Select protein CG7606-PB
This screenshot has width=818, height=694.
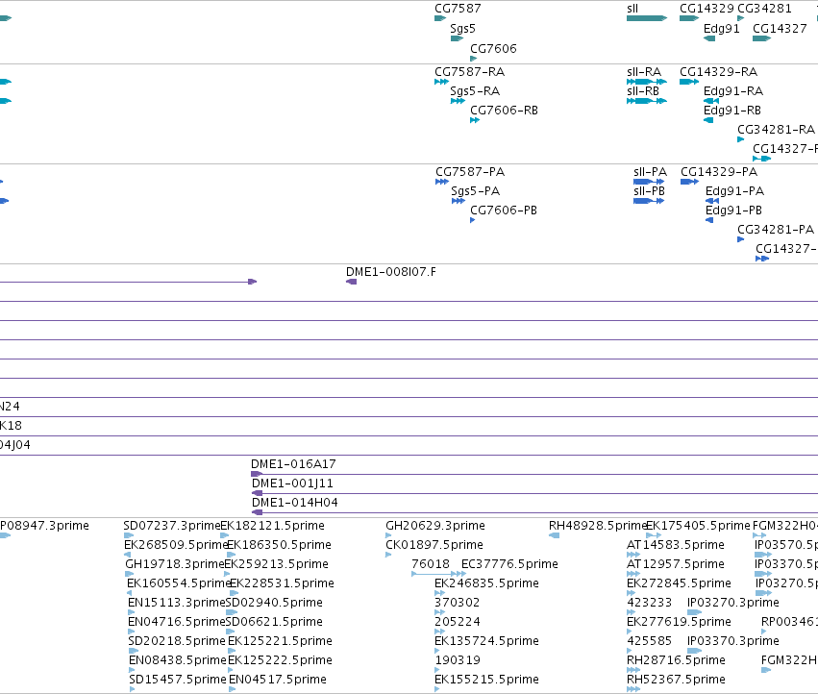(x=504, y=211)
